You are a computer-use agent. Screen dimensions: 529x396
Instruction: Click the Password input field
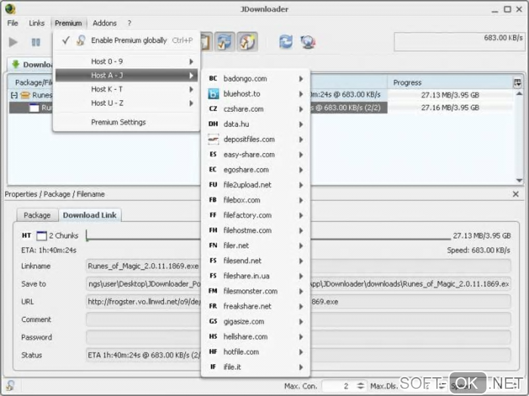click(298, 337)
